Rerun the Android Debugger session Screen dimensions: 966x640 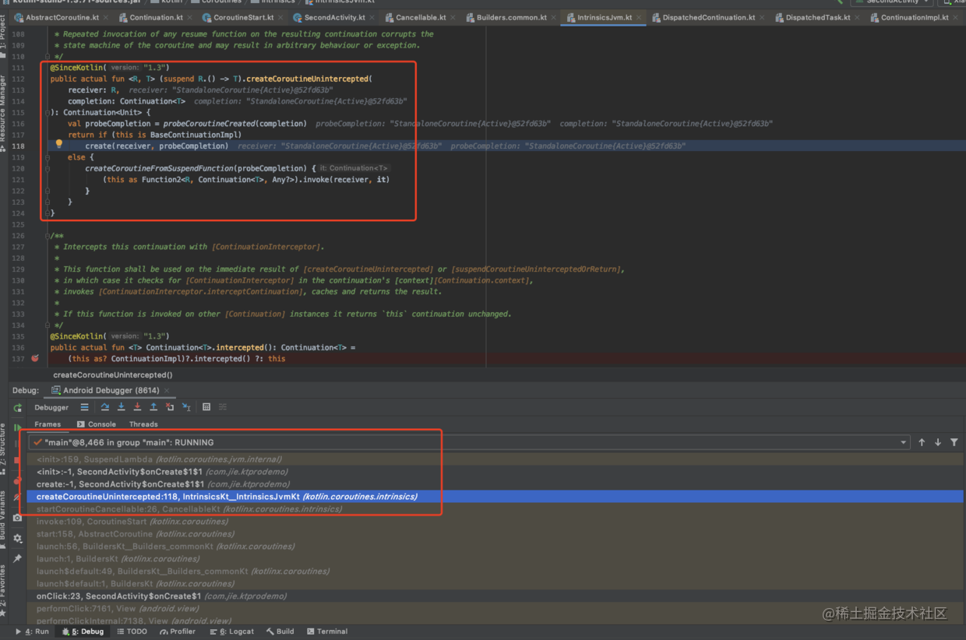point(17,408)
